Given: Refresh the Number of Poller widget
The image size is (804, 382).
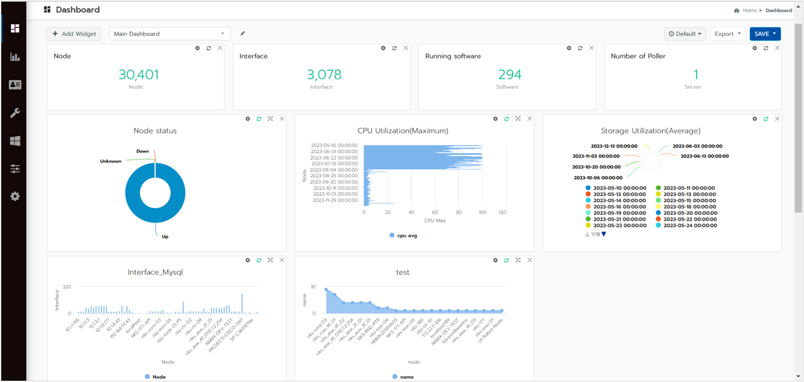Looking at the screenshot, I should tap(766, 48).
